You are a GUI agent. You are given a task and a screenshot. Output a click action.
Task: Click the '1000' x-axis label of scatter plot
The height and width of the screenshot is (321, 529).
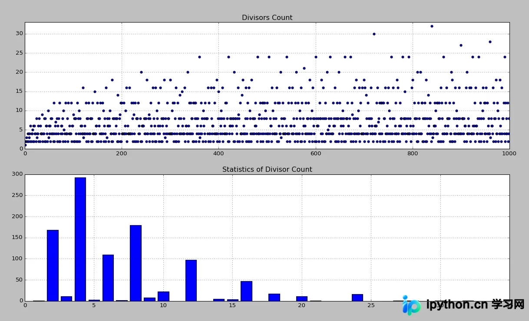(x=509, y=153)
